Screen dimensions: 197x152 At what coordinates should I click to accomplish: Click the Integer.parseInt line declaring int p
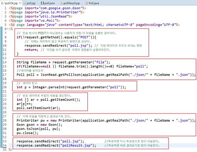tap(71, 87)
